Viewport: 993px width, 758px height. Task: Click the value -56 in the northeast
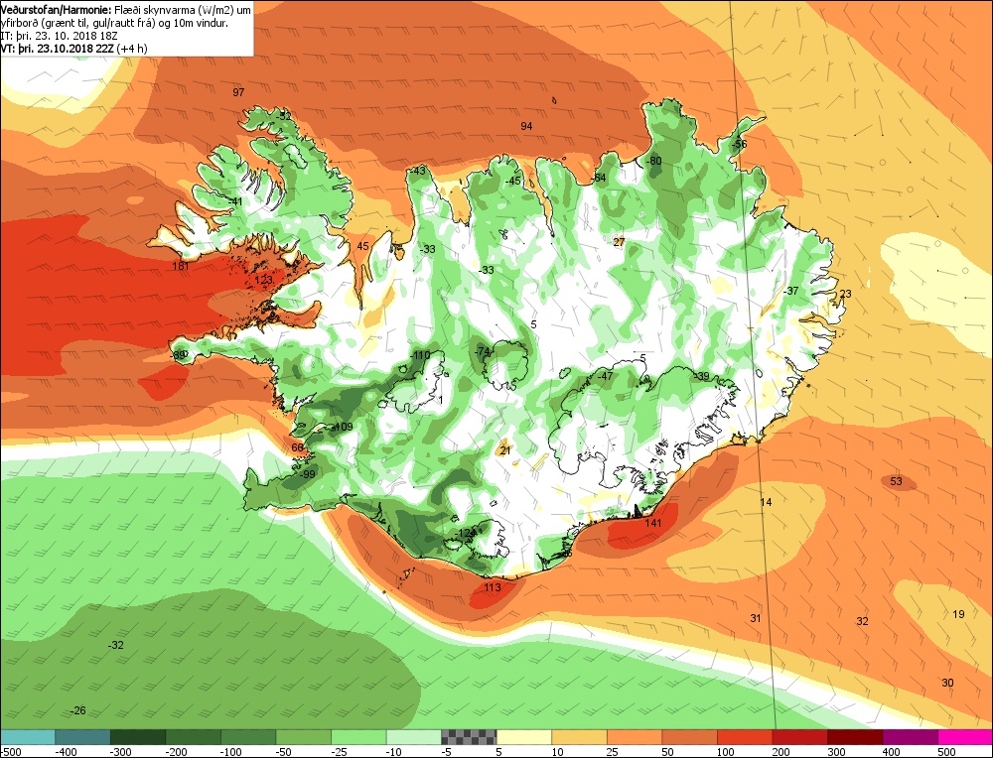point(739,144)
